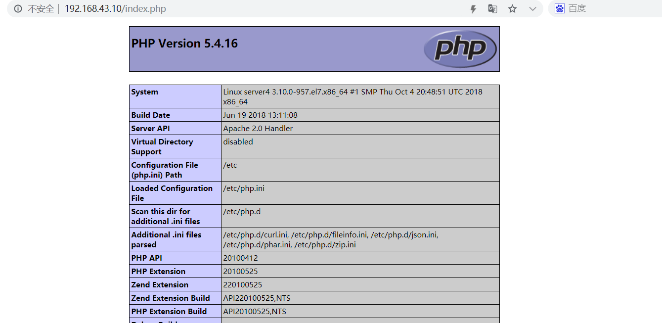This screenshot has width=662, height=323.
Task: Click the Linux server4 system value text
Action: coord(353,96)
